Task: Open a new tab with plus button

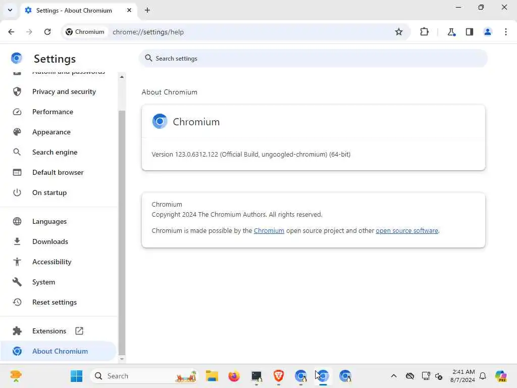Action: pos(147,10)
